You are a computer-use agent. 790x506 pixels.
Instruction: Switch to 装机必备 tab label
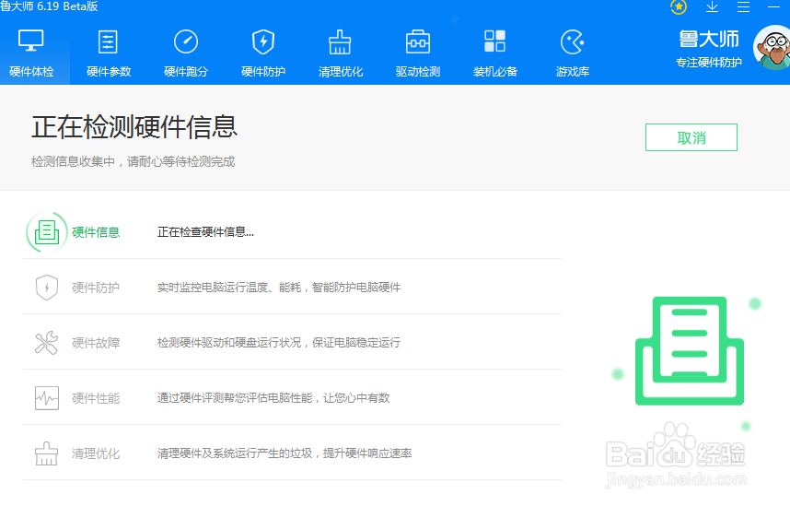[x=495, y=72]
